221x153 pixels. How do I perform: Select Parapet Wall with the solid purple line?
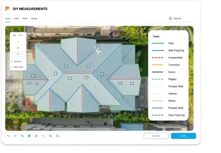[168, 108]
